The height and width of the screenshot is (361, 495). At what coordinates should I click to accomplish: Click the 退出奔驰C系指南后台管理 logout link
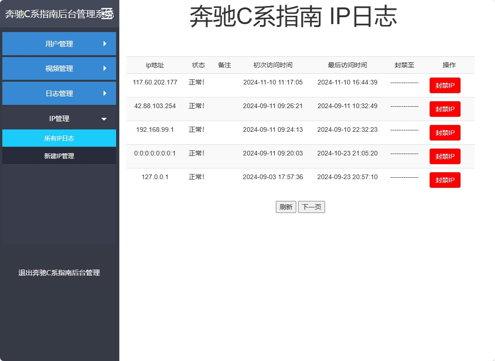tap(59, 273)
